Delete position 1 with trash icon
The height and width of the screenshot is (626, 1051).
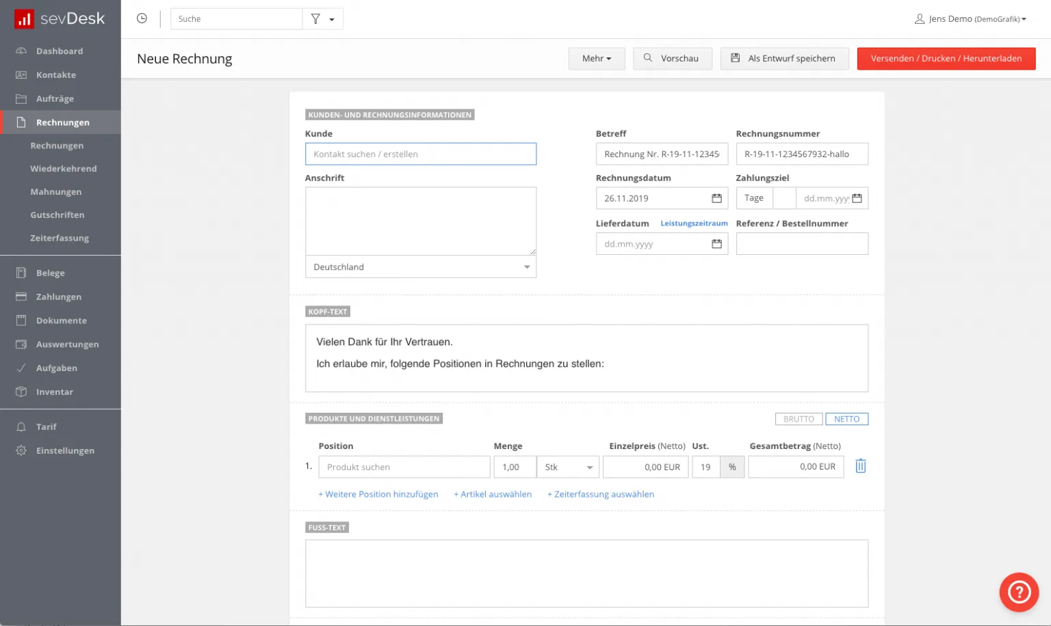coord(861,466)
